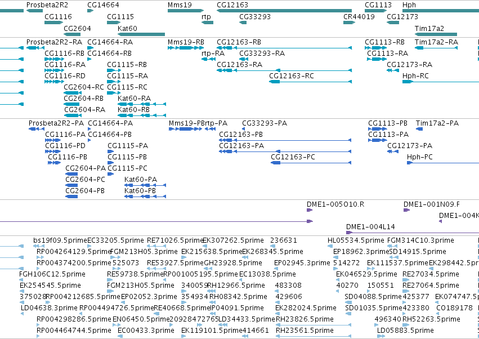Select the CG1116-RD transcript label

65,75
